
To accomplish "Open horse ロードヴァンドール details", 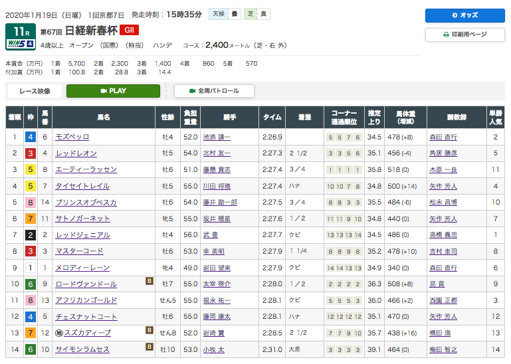I will pyautogui.click(x=86, y=284).
